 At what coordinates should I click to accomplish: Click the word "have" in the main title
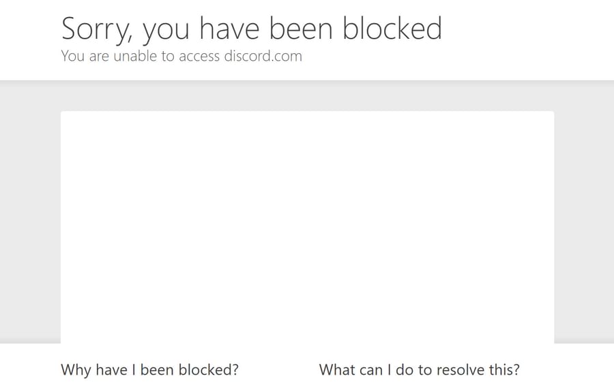(x=229, y=29)
